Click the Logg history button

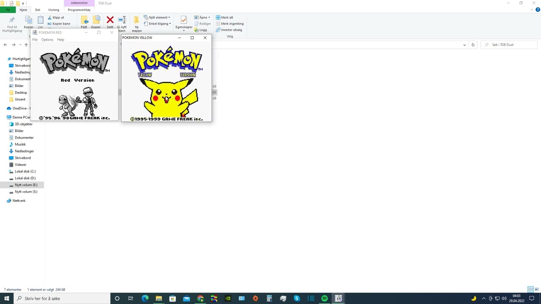[x=201, y=30]
